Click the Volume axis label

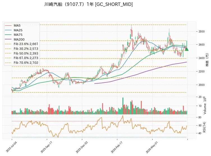point(205,105)
